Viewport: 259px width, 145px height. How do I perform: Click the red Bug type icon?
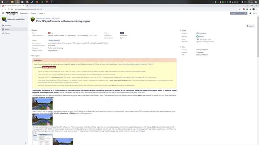(x=49, y=33)
